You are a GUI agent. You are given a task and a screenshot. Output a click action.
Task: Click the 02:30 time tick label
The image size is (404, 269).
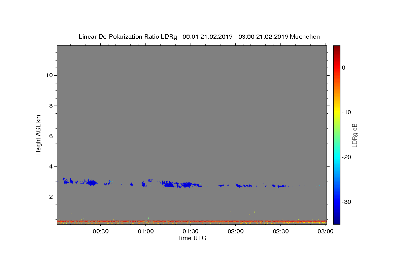point(280,231)
